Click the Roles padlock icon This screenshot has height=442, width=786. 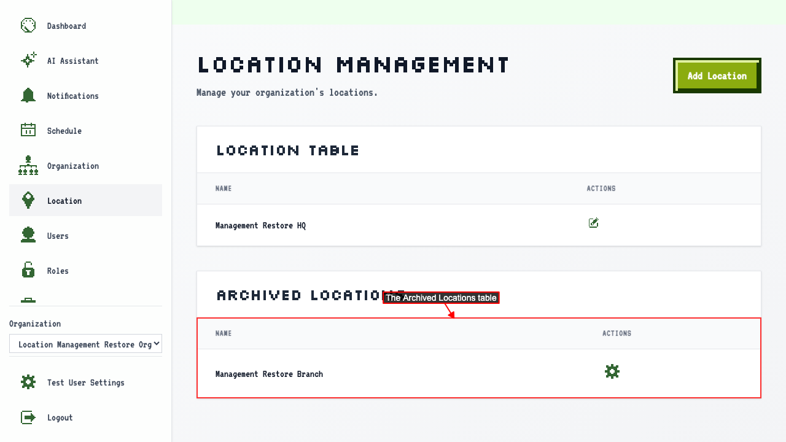coord(28,270)
